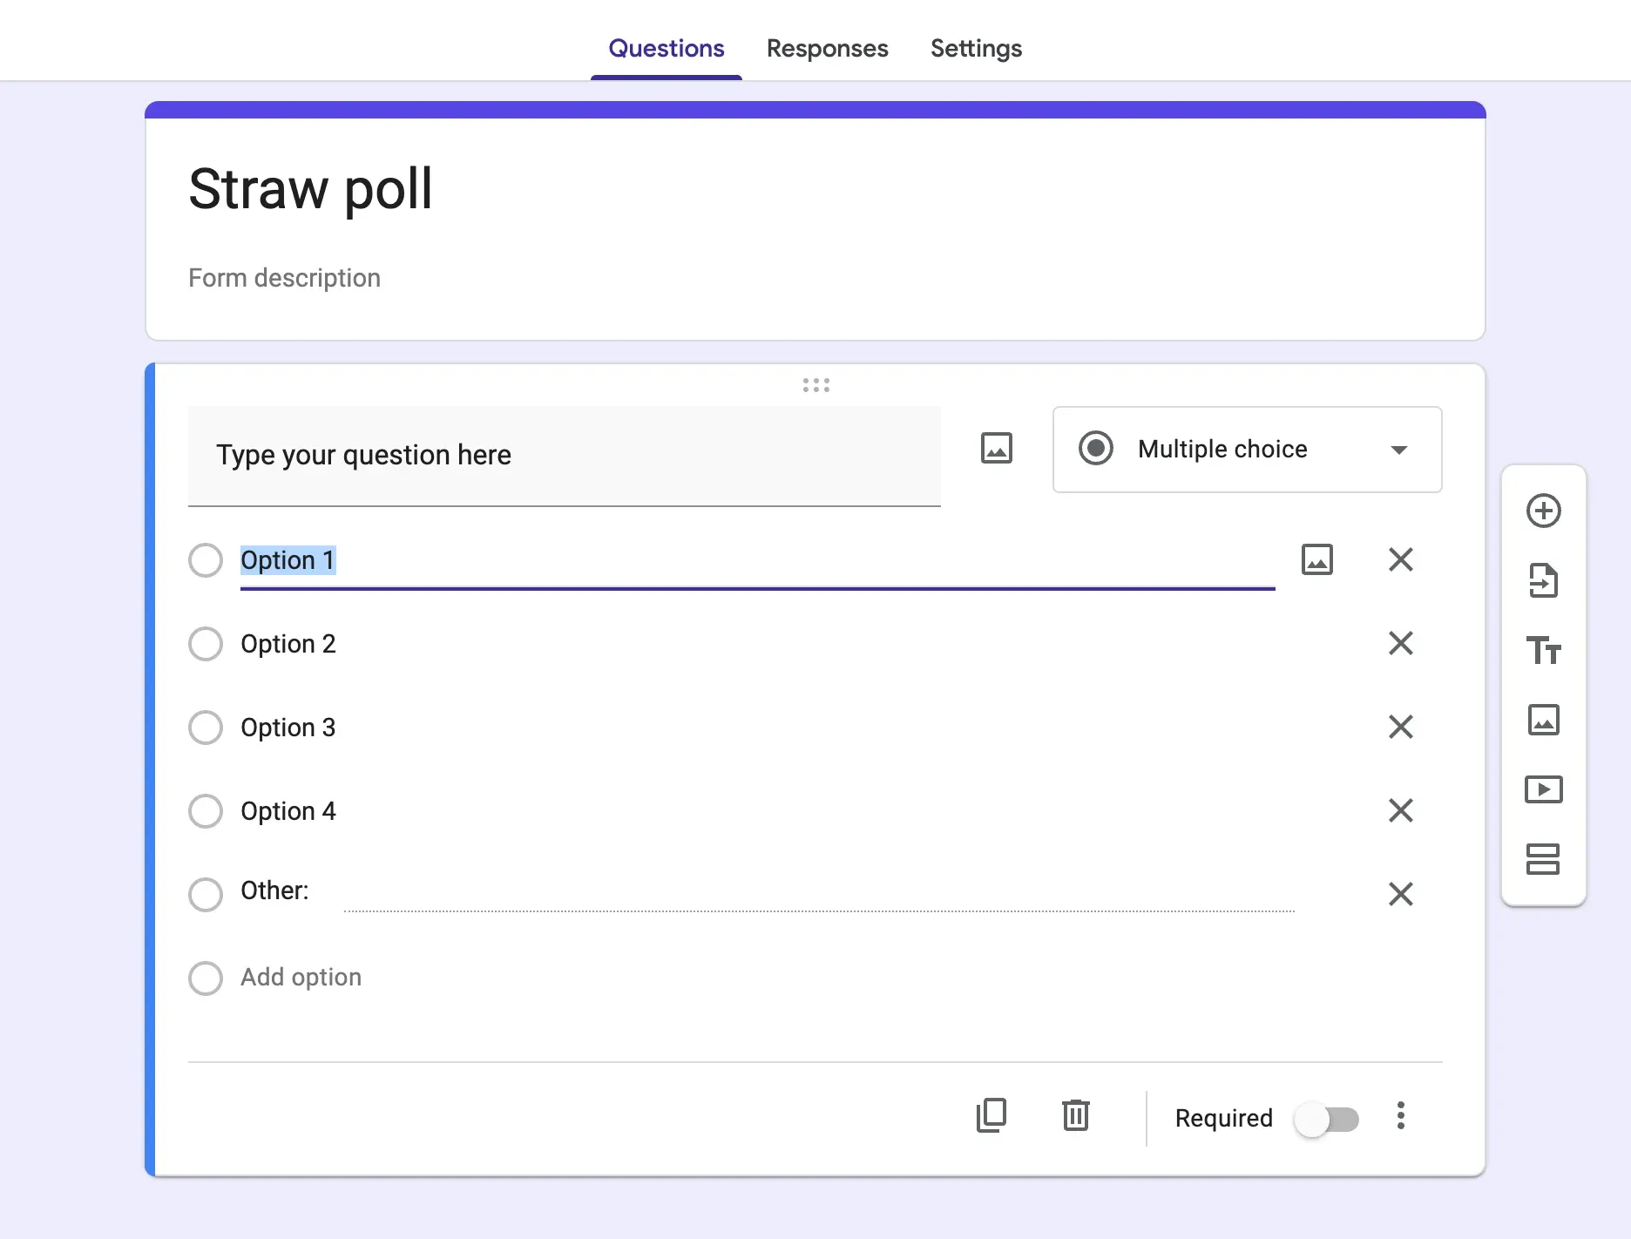Image resolution: width=1631 pixels, height=1239 pixels.
Task: Click the Add question plus icon
Action: pos(1543,511)
